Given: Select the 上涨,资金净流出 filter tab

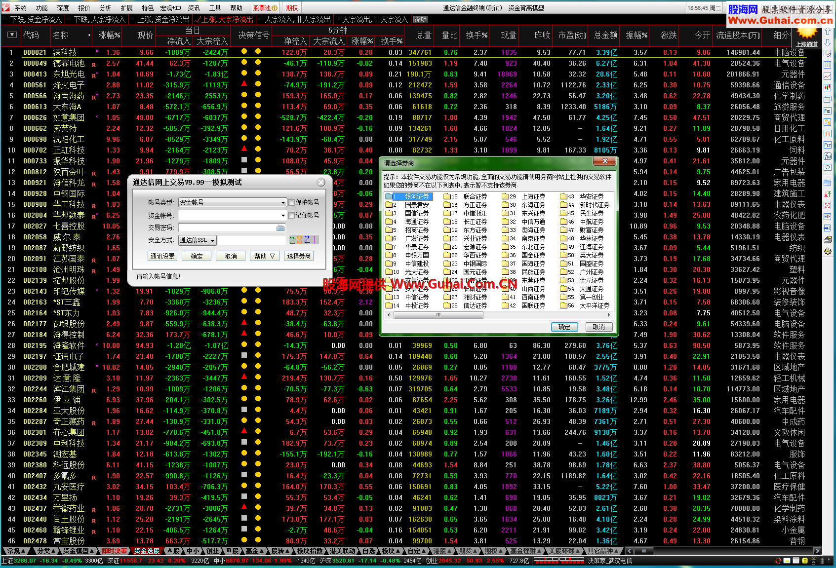Looking at the screenshot, I should click(160, 20).
